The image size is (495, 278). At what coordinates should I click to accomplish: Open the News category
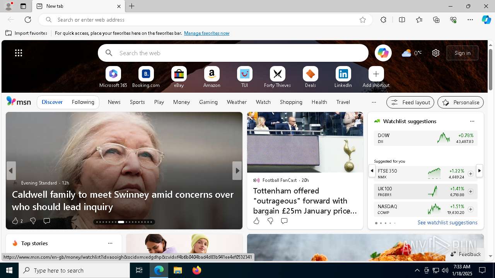pos(114,102)
